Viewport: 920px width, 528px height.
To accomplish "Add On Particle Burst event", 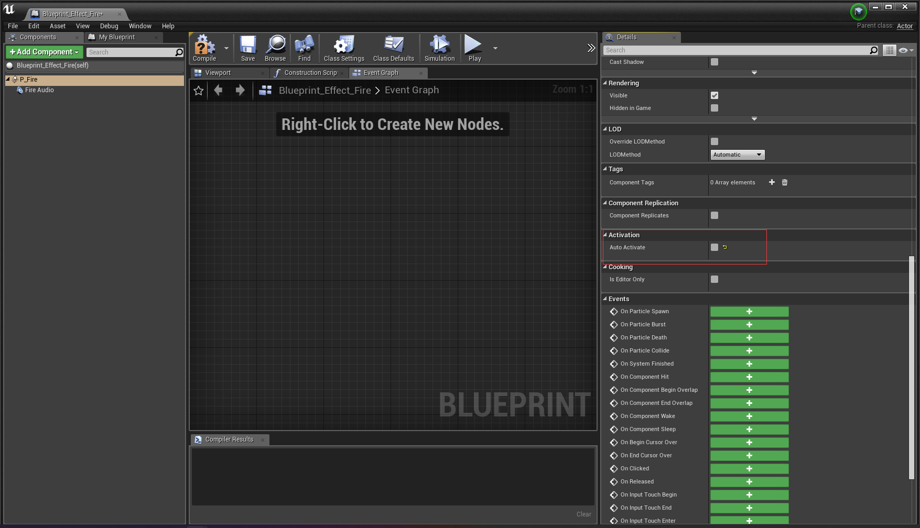I will [749, 325].
